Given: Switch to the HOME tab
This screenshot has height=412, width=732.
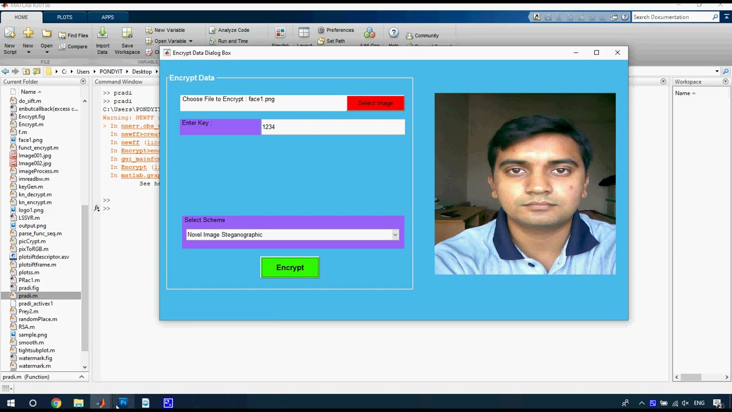Looking at the screenshot, I should (x=21, y=17).
